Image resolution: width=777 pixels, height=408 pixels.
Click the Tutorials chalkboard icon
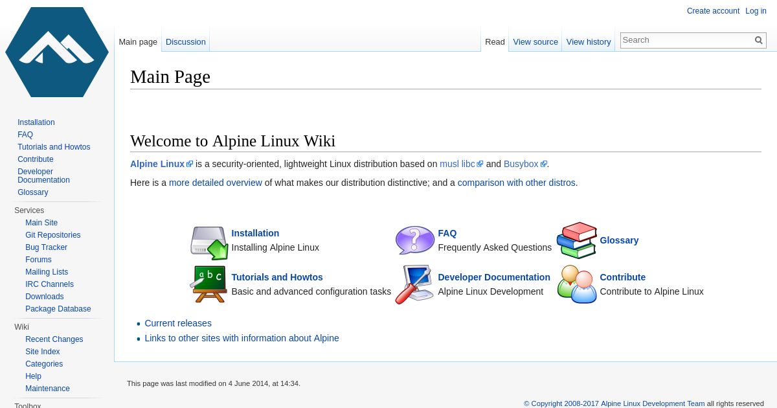[208, 284]
